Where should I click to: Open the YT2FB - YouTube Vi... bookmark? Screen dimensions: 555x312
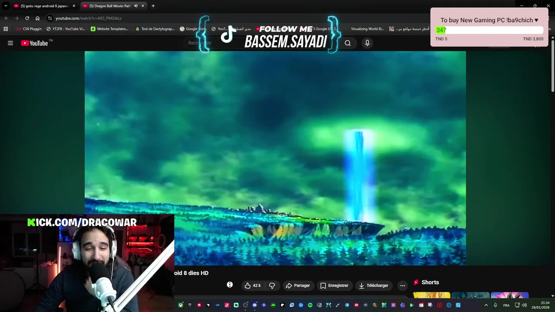tap(66, 29)
